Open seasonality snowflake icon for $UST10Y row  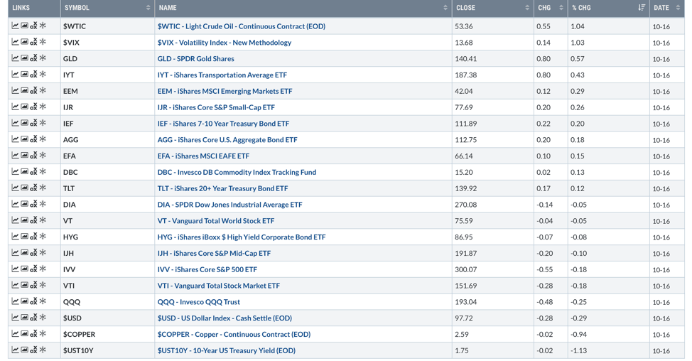(x=43, y=350)
